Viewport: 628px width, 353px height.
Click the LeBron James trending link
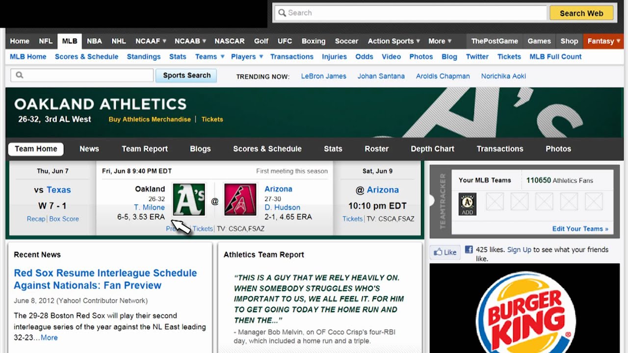tap(324, 76)
